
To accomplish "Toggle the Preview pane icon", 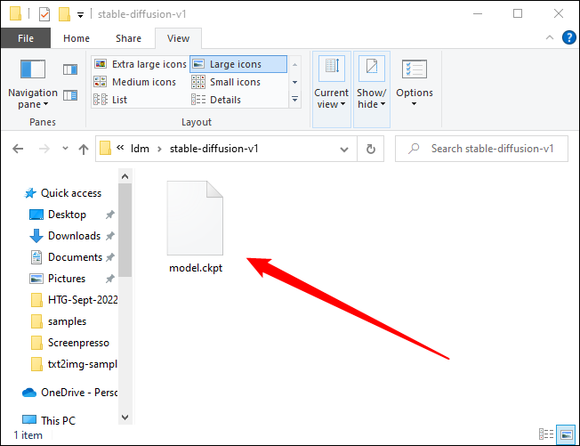I will pos(69,69).
